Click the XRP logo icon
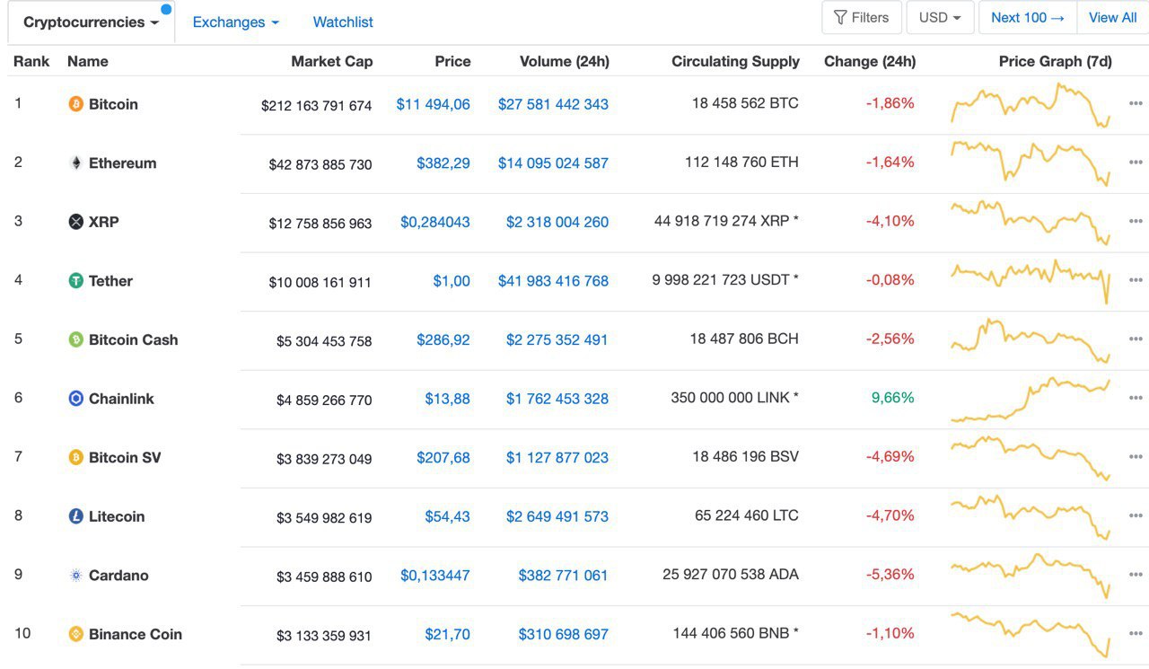Screen dimensions: 1149x669 76,222
